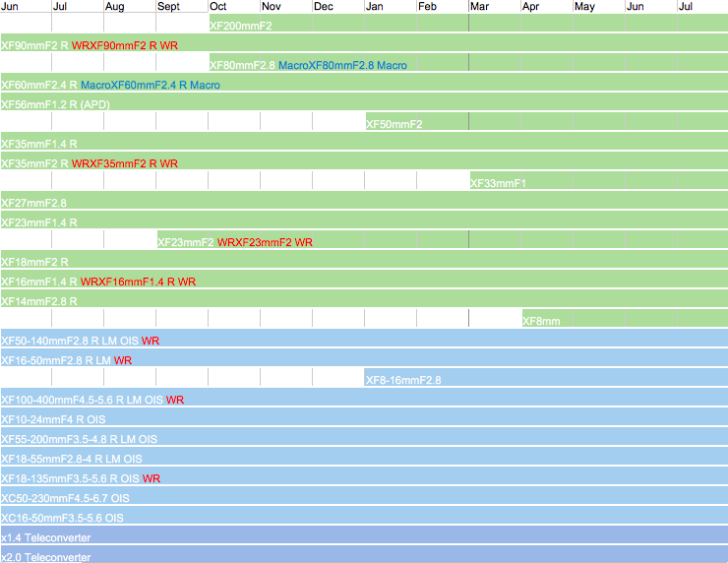Click the XF33mmF1 bar label
Screen dimensions: 728x563
click(x=498, y=183)
